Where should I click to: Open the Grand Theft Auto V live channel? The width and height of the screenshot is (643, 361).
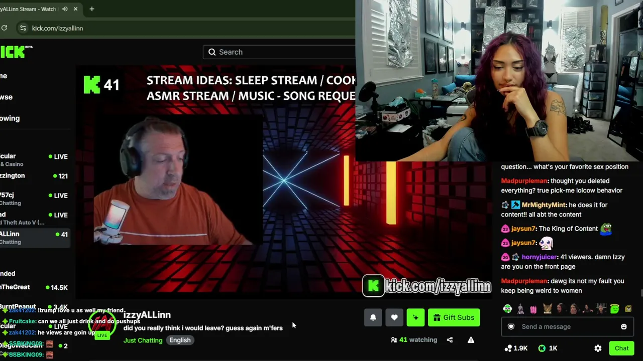pos(34,218)
